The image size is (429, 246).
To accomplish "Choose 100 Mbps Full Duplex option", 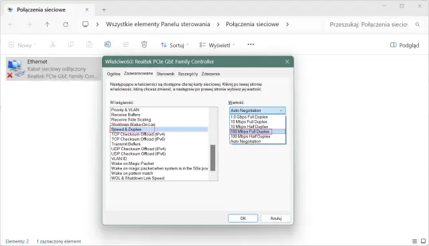I will (x=257, y=131).
